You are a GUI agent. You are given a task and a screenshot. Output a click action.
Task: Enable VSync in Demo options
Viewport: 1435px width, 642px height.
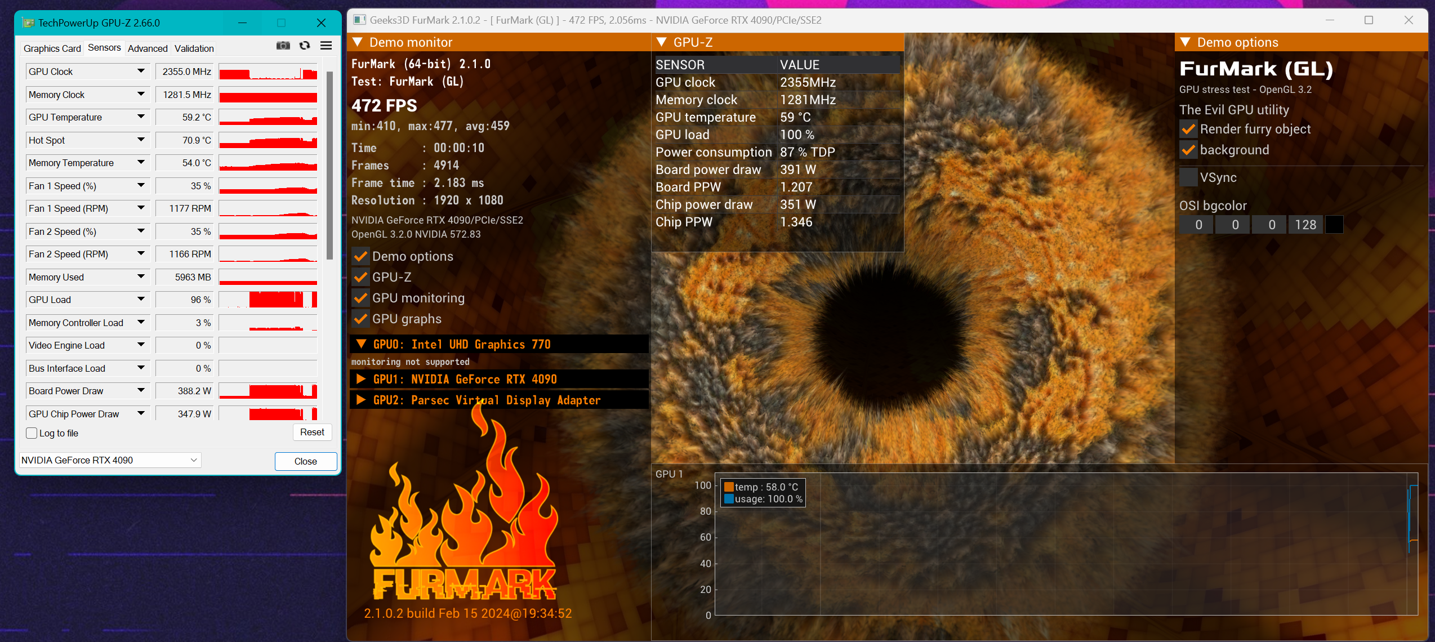coord(1188,177)
